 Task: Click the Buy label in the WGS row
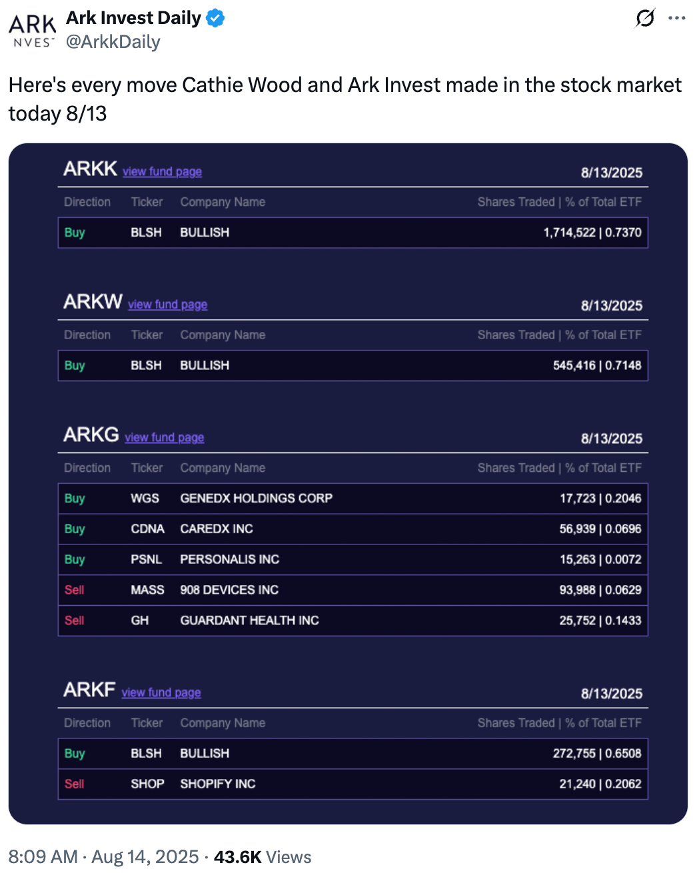75,498
